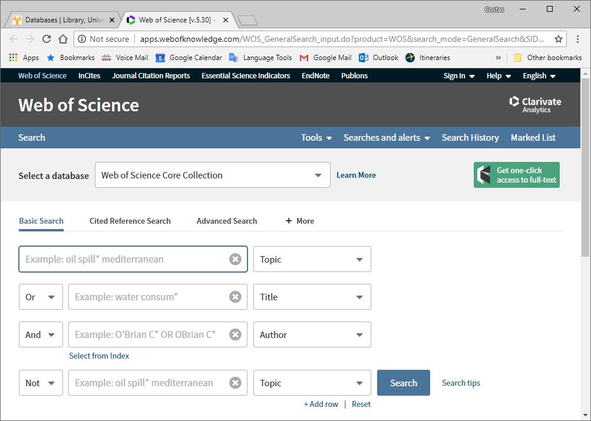Close the Web of Science tab
591x421 pixels.
[x=226, y=20]
